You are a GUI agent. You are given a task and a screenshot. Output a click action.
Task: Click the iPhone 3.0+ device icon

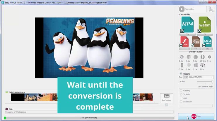point(182,65)
